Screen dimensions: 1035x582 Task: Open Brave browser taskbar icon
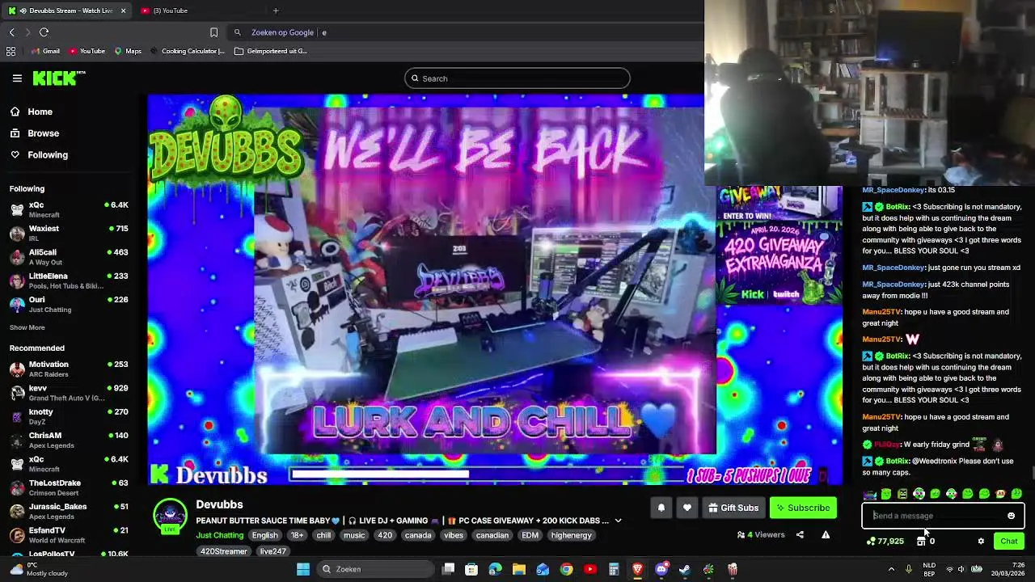[x=637, y=569]
